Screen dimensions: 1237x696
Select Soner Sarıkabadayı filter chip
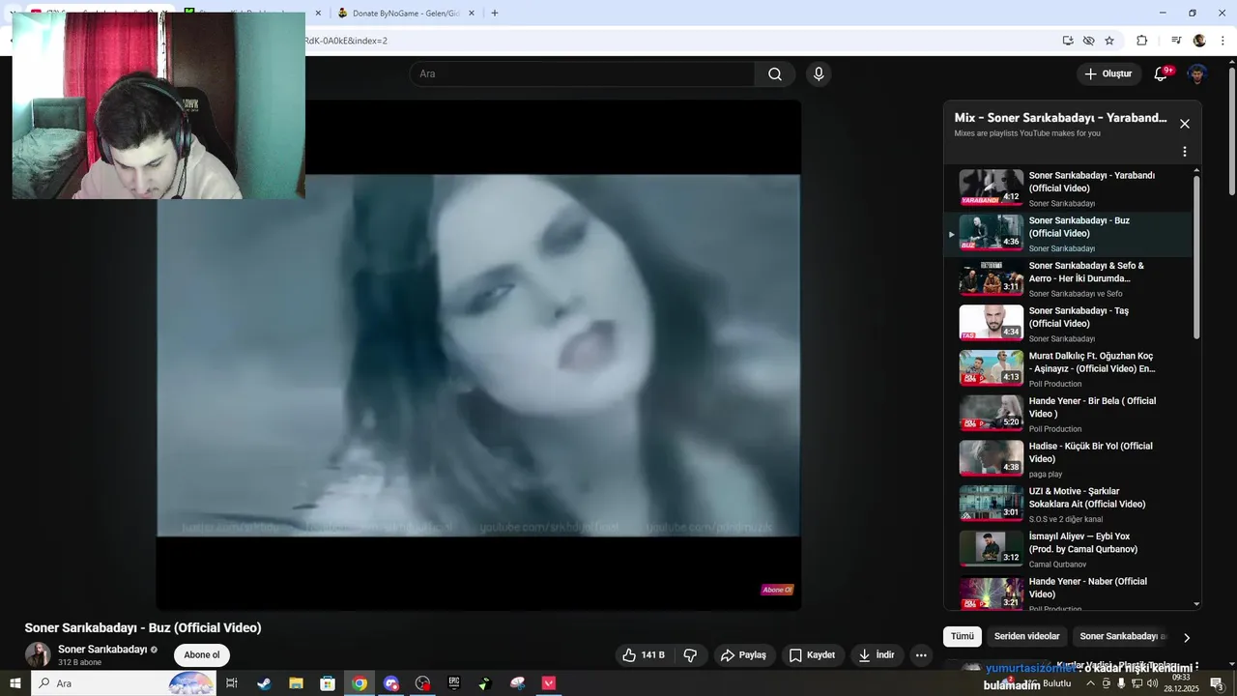[x=1120, y=636]
